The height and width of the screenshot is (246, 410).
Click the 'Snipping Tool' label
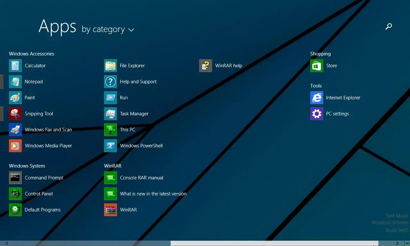point(39,114)
